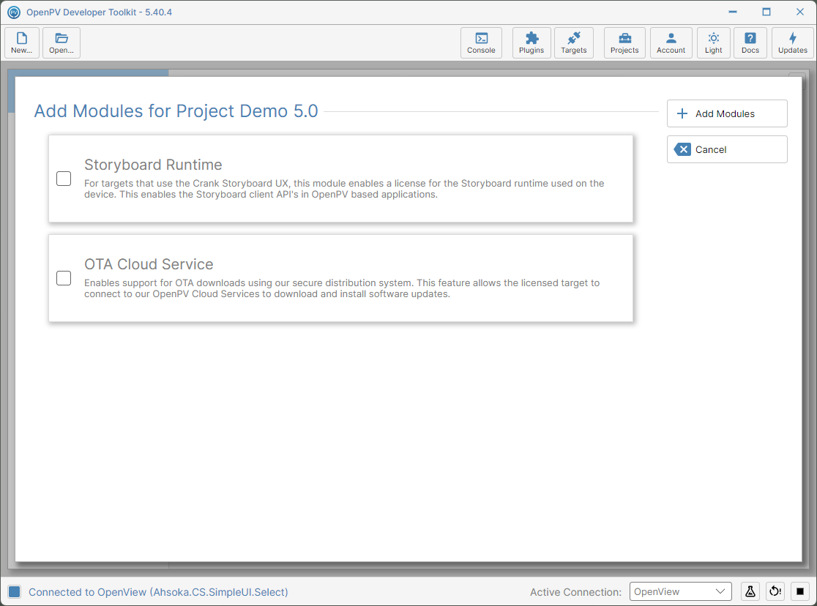The height and width of the screenshot is (606, 817).
Task: Open the Docs help
Action: (750, 42)
